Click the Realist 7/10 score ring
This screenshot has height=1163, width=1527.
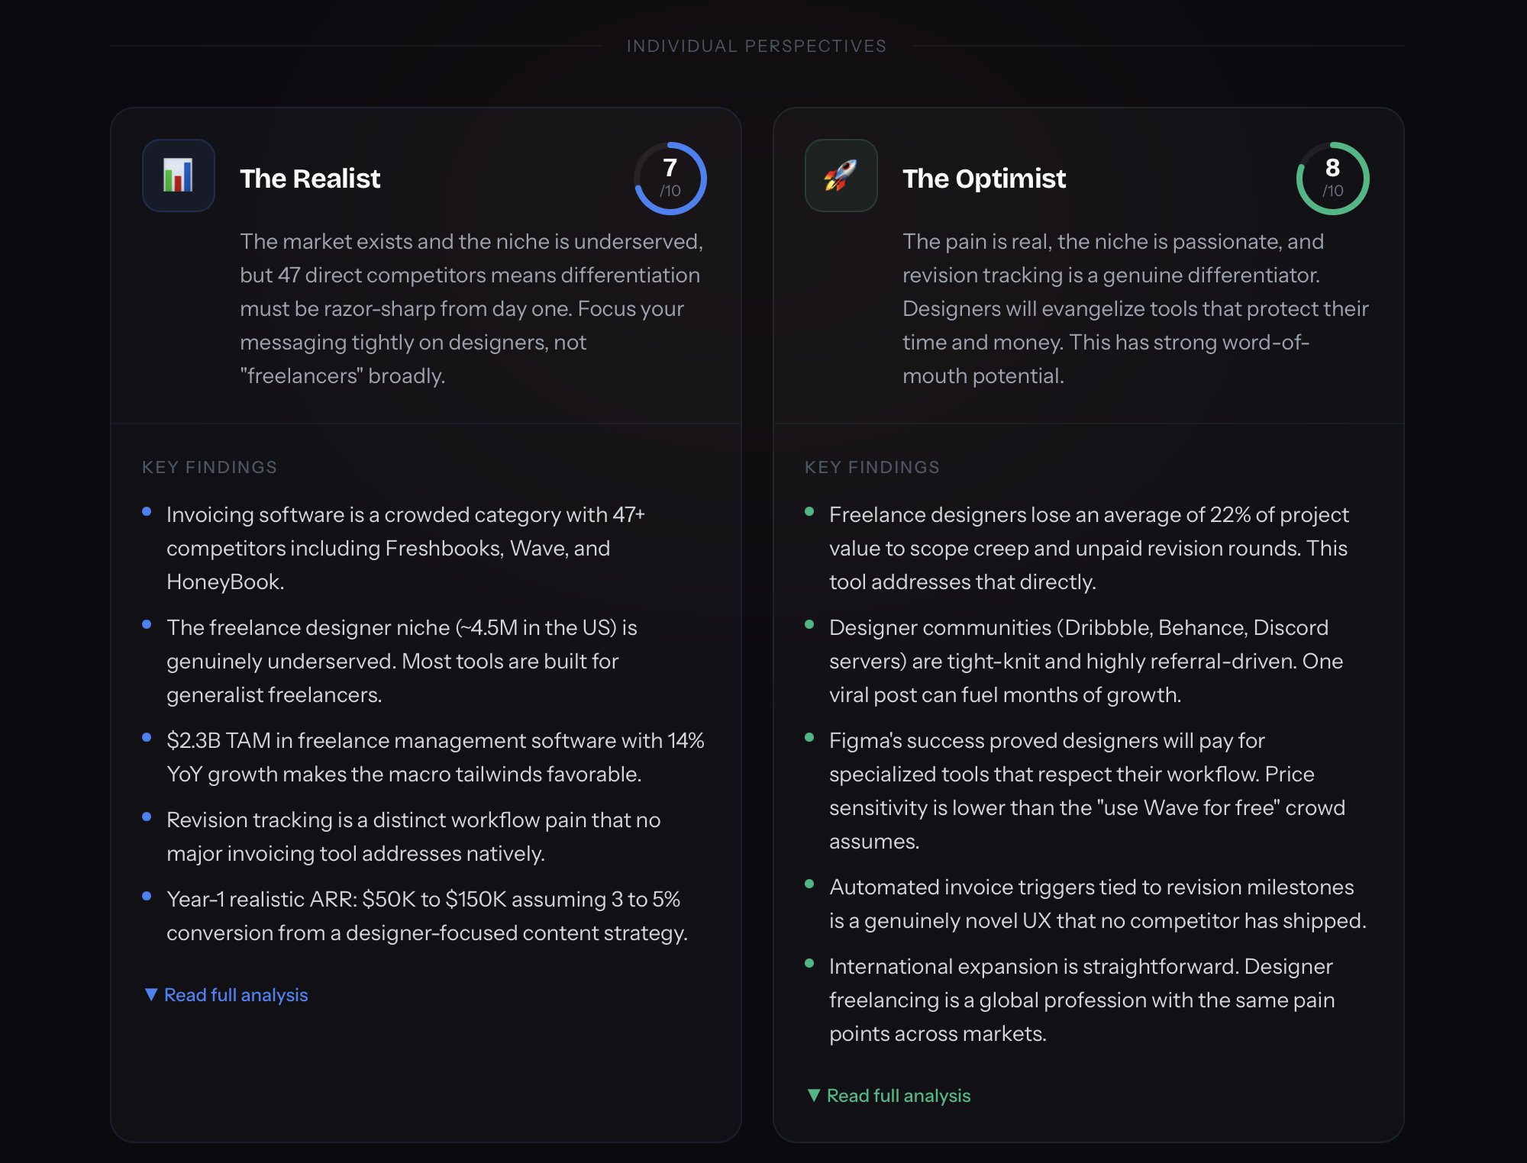click(670, 179)
